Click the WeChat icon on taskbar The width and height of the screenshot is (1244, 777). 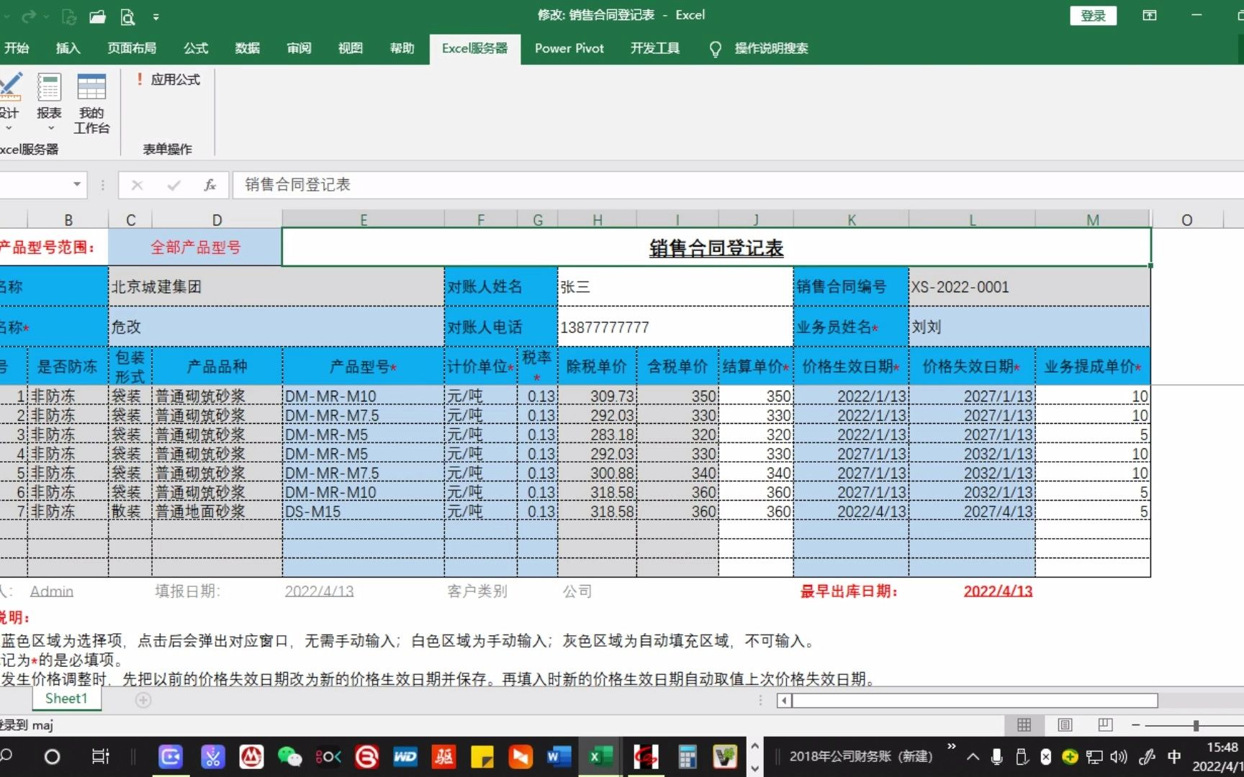[x=289, y=757]
